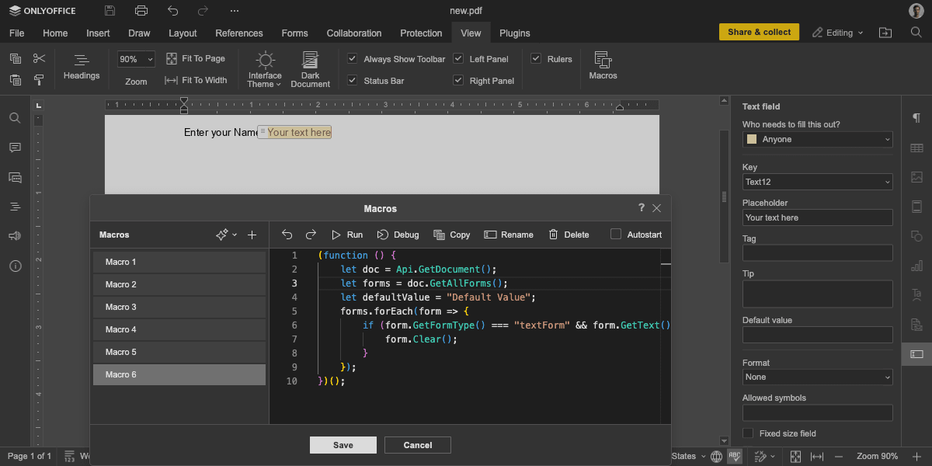Set document language via globe icon
Viewport: 932px width, 466px height.
715,456
